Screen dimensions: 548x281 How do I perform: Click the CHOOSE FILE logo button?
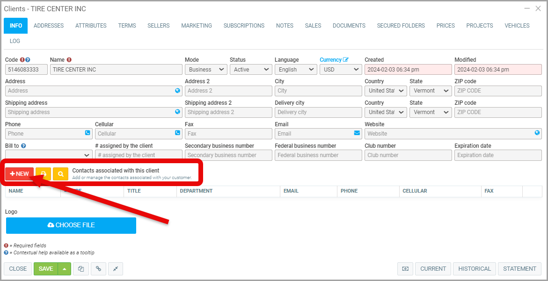click(71, 225)
